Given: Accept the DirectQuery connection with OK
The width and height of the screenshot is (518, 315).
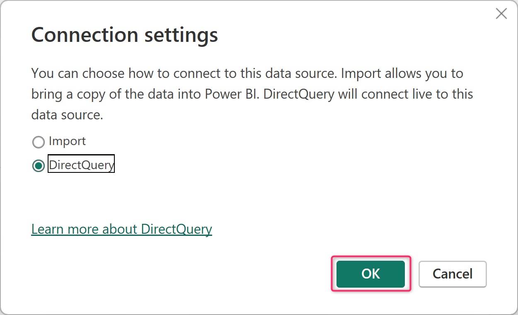Looking at the screenshot, I should coord(370,274).
